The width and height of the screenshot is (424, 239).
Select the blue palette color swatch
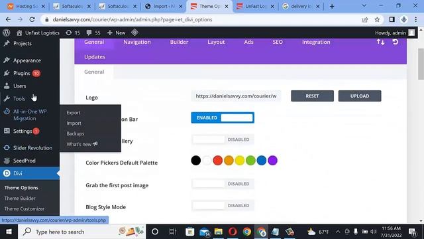[262, 161]
